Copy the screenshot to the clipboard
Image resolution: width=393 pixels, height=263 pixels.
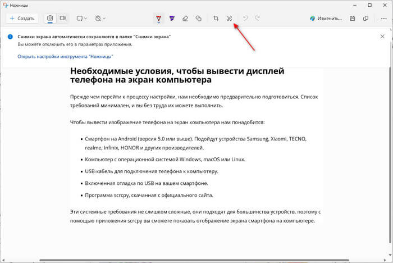tap(365, 19)
